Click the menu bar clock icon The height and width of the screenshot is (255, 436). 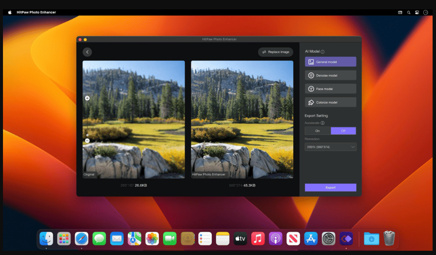[426, 12]
